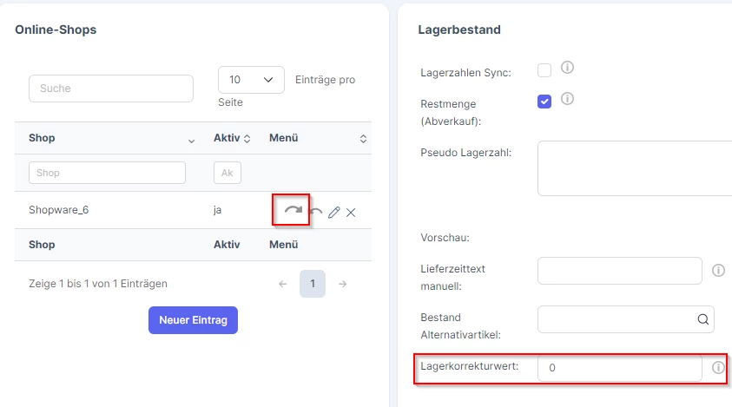Click search magnifier in Bestand Alternativartikel field
732x407 pixels.
703,319
